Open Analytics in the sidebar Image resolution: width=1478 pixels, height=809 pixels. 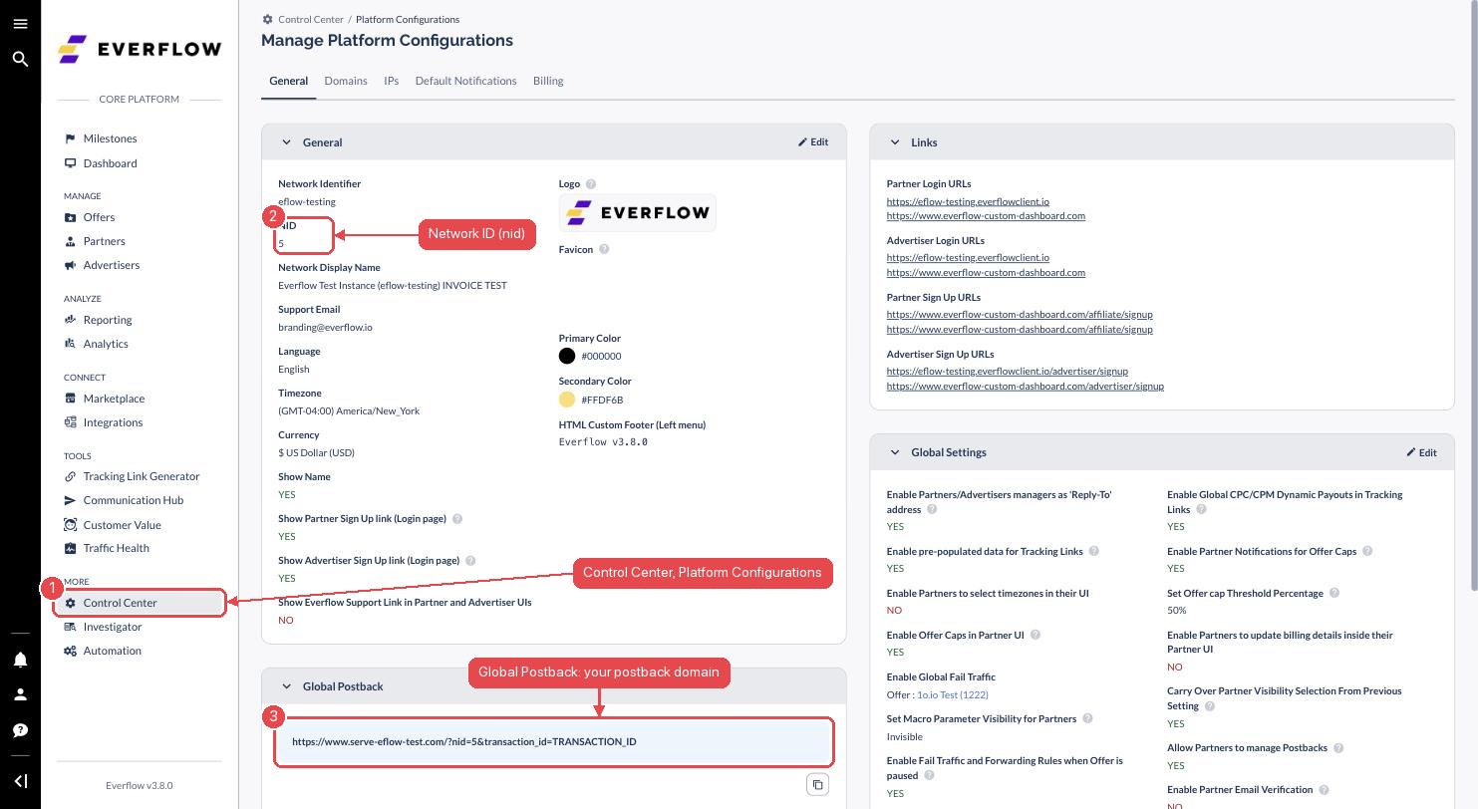click(x=106, y=344)
